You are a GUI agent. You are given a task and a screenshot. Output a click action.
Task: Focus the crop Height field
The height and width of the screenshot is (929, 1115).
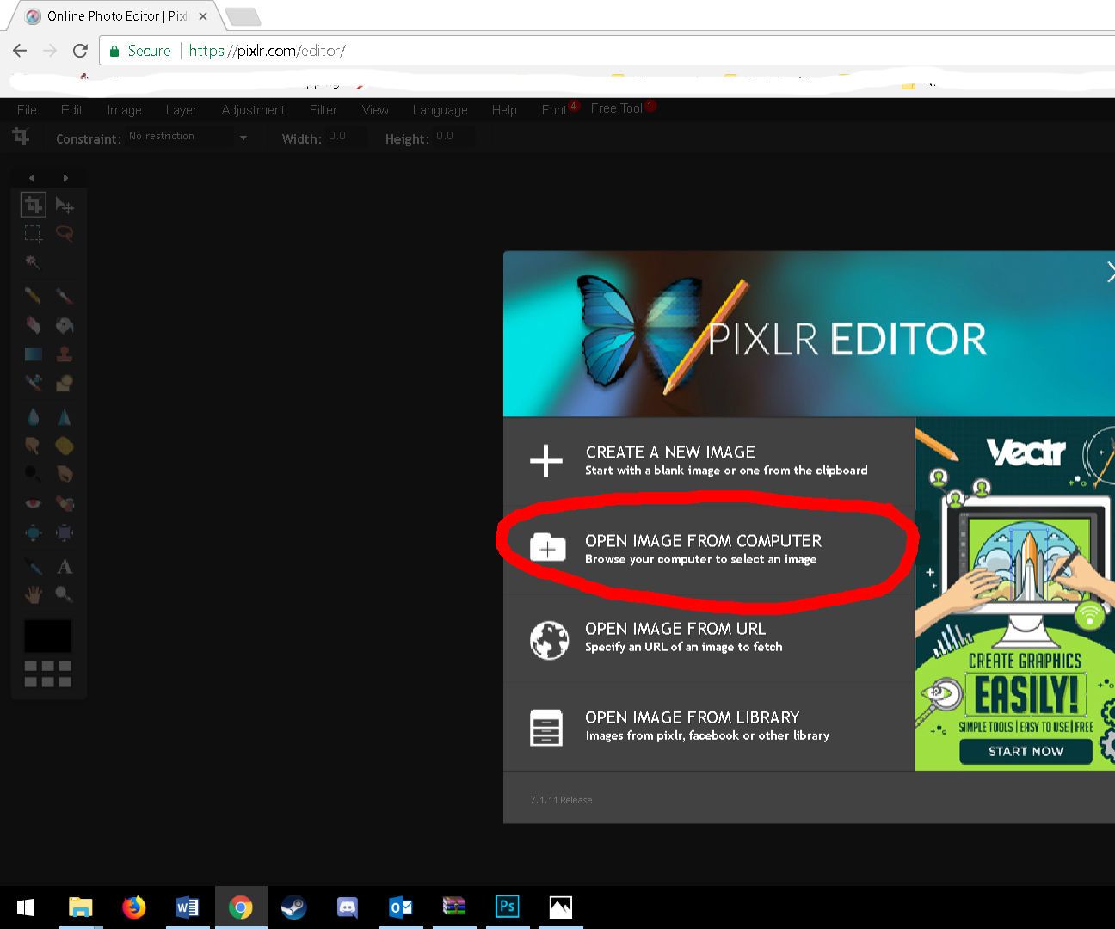coord(453,137)
